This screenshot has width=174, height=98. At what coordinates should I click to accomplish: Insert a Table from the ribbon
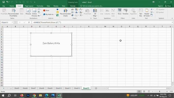21,12
